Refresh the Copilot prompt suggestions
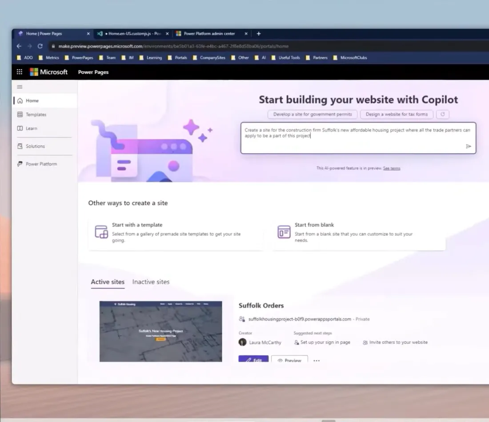Image resolution: width=489 pixels, height=422 pixels. point(442,114)
